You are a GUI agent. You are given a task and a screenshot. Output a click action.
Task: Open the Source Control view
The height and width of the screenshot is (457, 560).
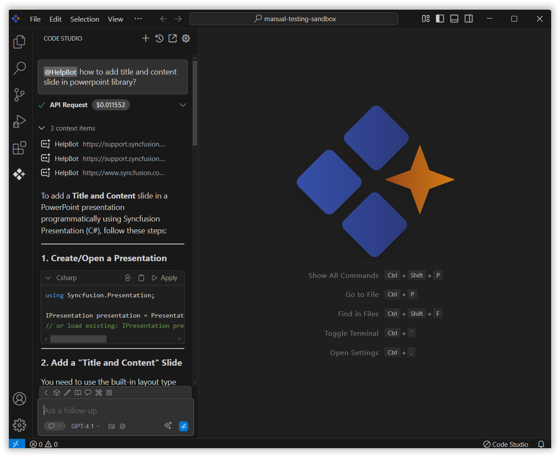click(x=19, y=95)
